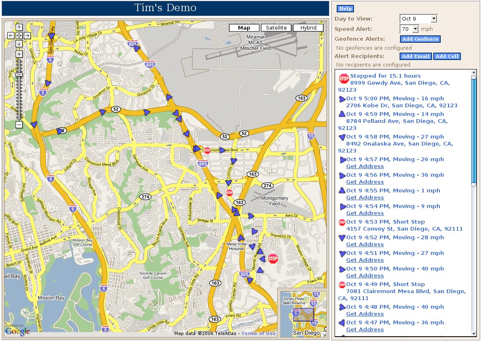Click stop icon beside 4:49 PM Short Stop

[342, 285]
